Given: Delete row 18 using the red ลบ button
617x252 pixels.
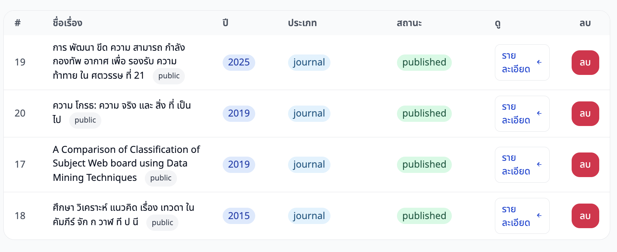Looking at the screenshot, I should coord(585,216).
